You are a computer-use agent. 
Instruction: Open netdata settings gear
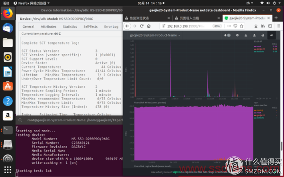(237, 35)
